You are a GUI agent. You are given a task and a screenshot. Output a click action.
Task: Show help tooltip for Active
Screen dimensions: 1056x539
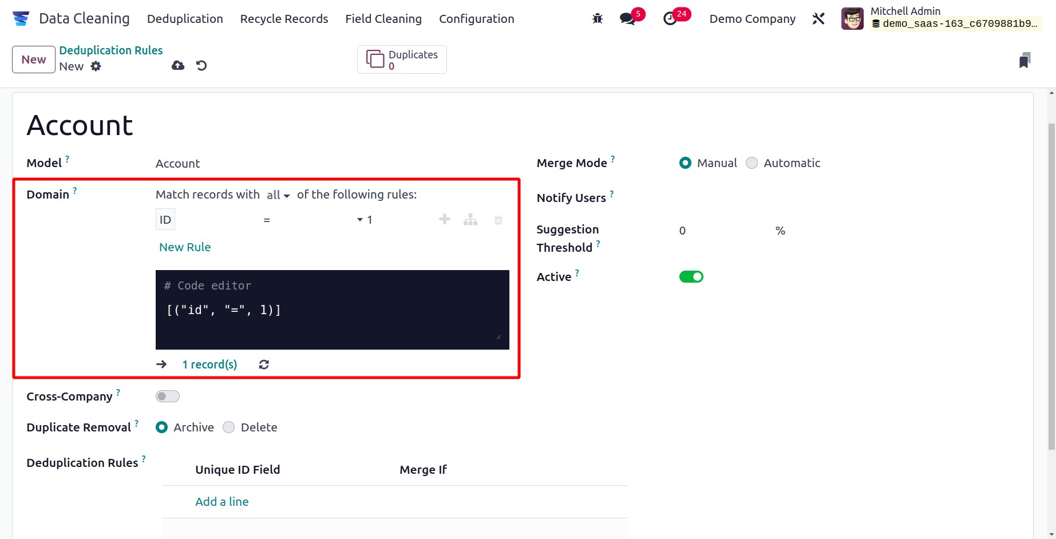click(x=577, y=273)
